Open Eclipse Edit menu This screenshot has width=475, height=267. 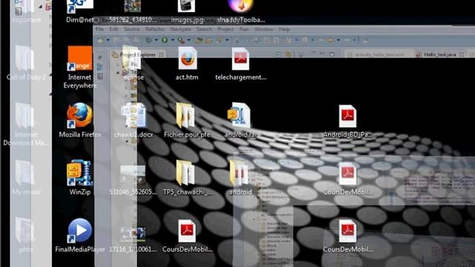[114, 29]
